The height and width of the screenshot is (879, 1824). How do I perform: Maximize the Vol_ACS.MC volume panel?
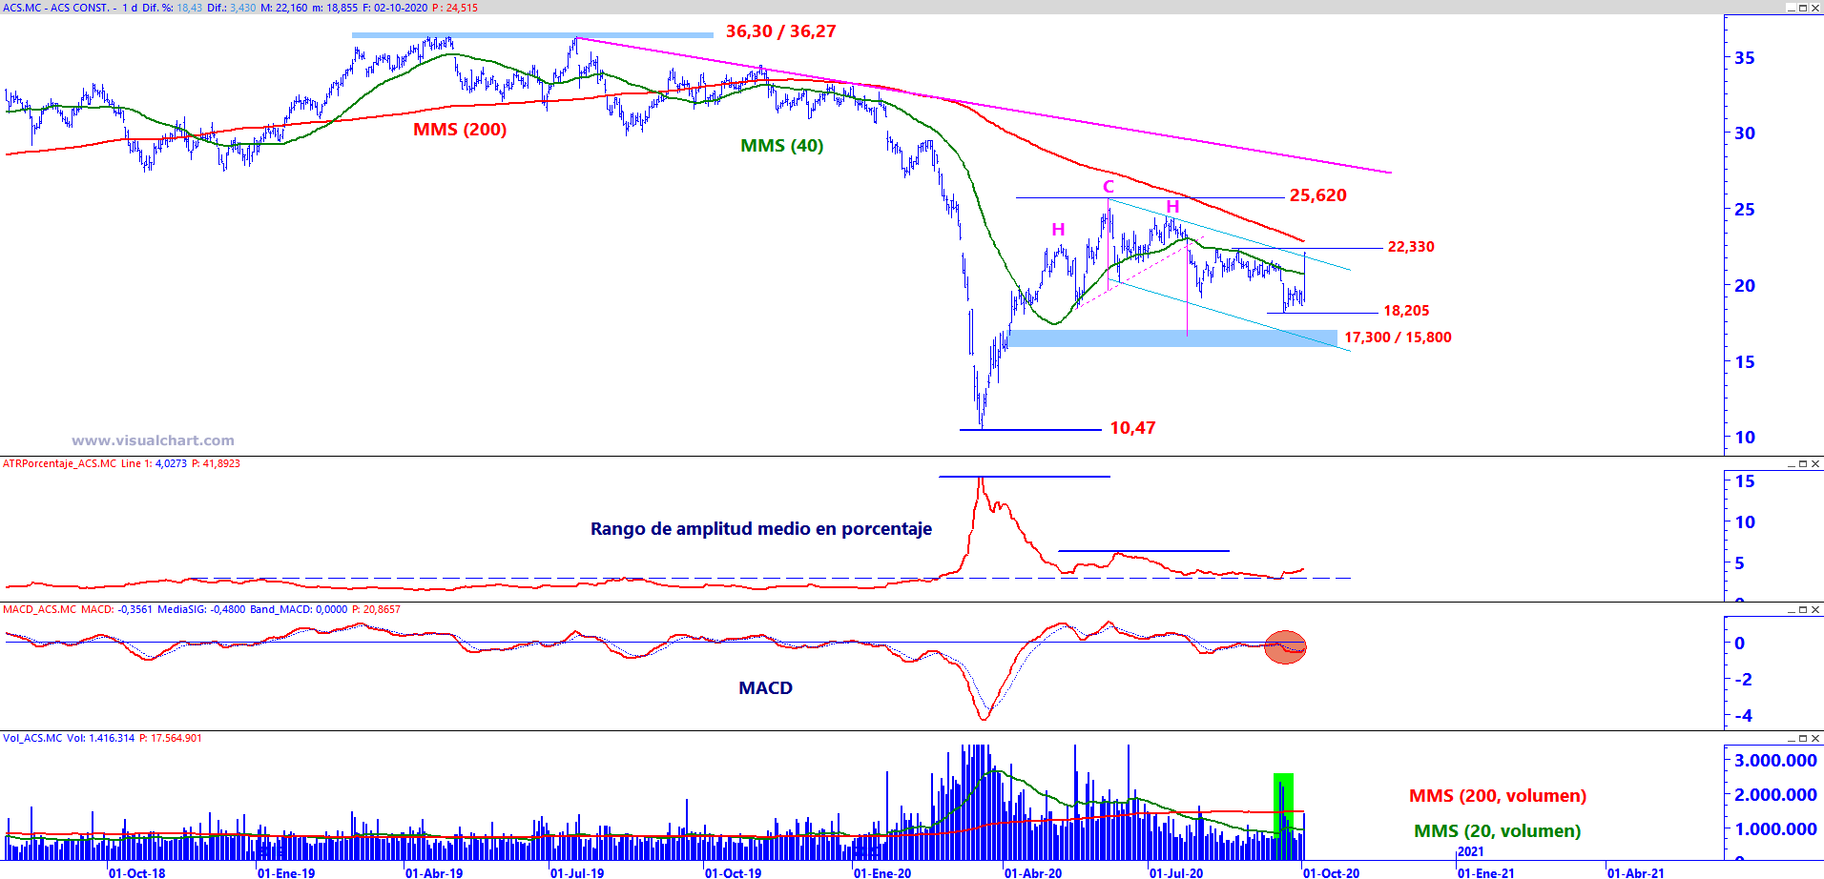click(1803, 738)
